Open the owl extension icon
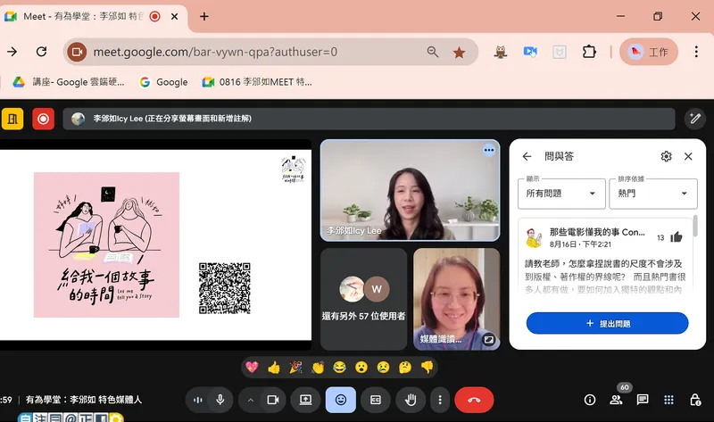 click(x=501, y=52)
